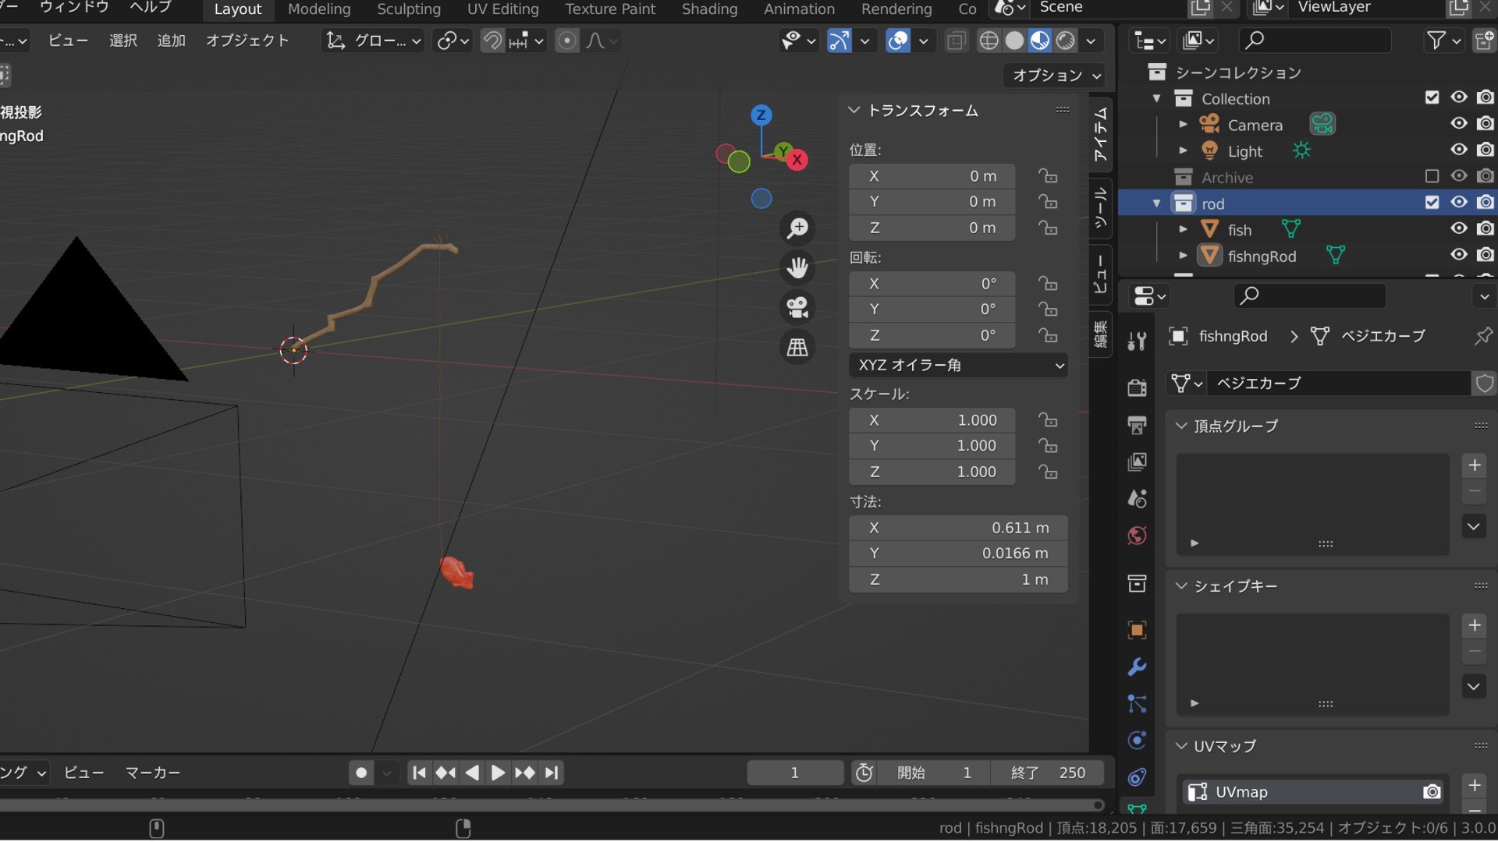Open the World properties globe tab

[1137, 536]
